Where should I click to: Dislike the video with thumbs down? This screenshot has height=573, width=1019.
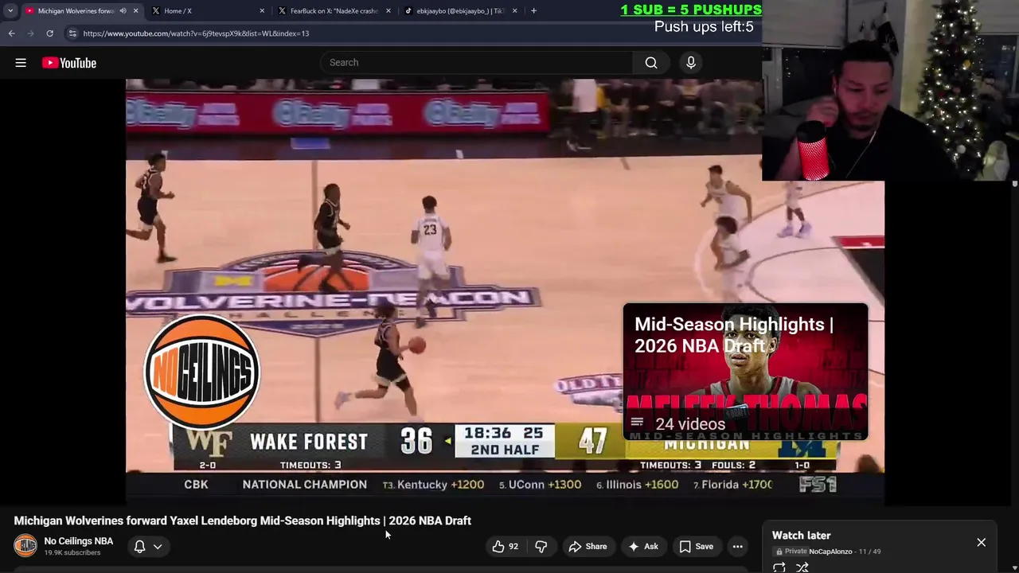541,547
